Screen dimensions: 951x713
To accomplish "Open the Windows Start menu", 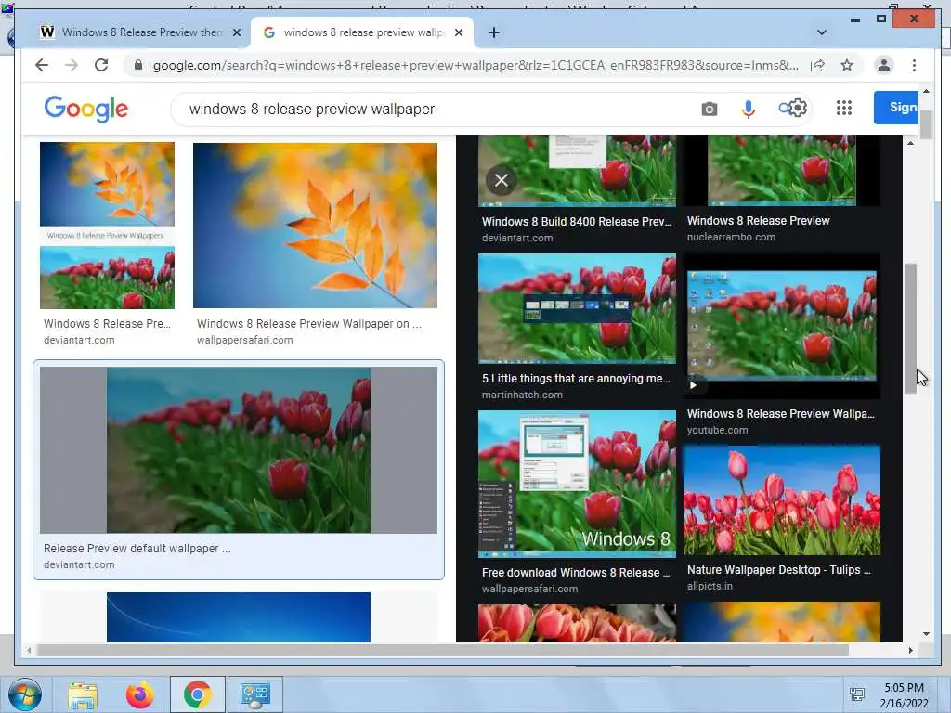I will (x=25, y=694).
